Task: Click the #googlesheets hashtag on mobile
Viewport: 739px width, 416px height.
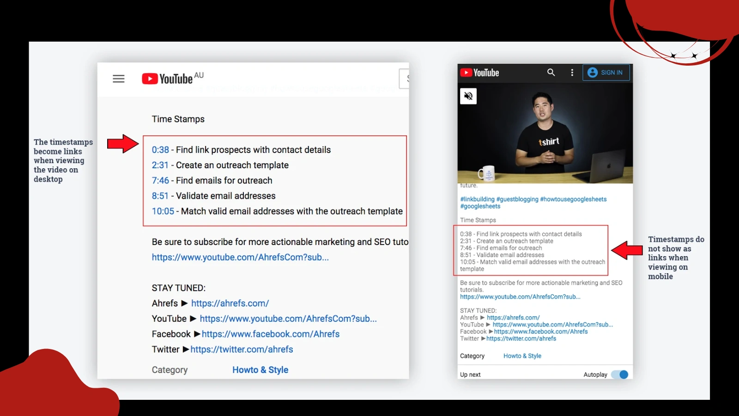Action: click(x=480, y=206)
